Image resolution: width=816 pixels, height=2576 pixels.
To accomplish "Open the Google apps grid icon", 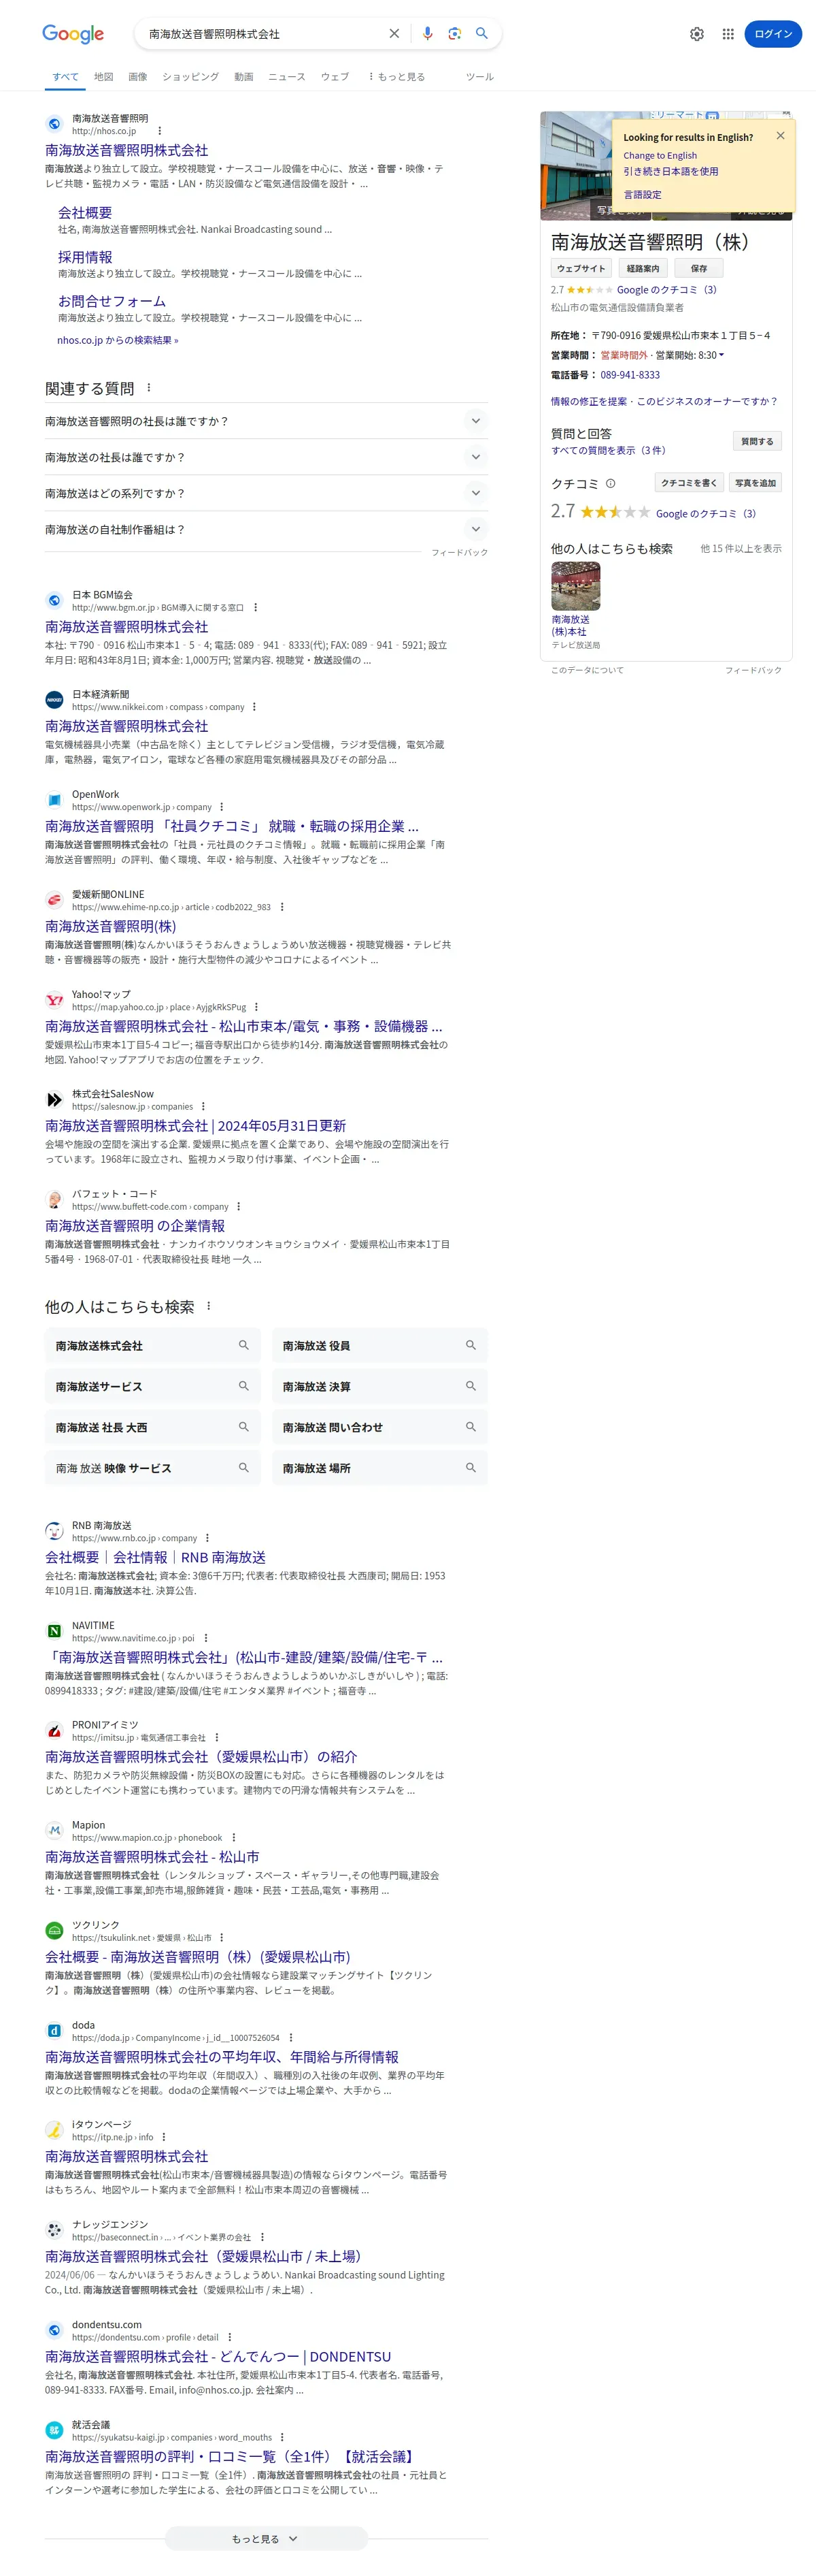I will pyautogui.click(x=728, y=34).
